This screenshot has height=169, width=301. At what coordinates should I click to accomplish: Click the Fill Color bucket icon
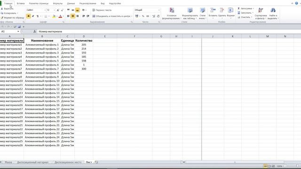[x=54, y=16]
